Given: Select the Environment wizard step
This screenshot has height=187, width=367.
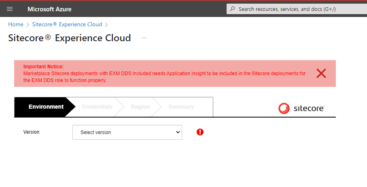Looking at the screenshot, I should 46,107.
